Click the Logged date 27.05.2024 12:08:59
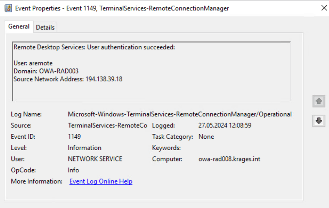 pos(225,126)
